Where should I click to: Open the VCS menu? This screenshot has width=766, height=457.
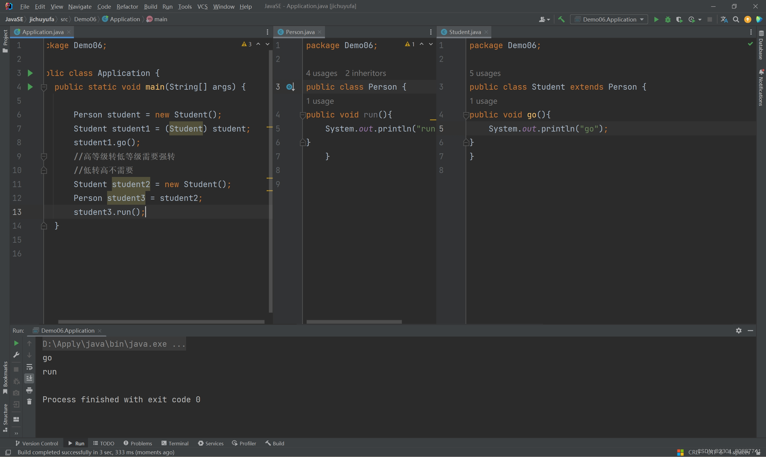pos(202,7)
